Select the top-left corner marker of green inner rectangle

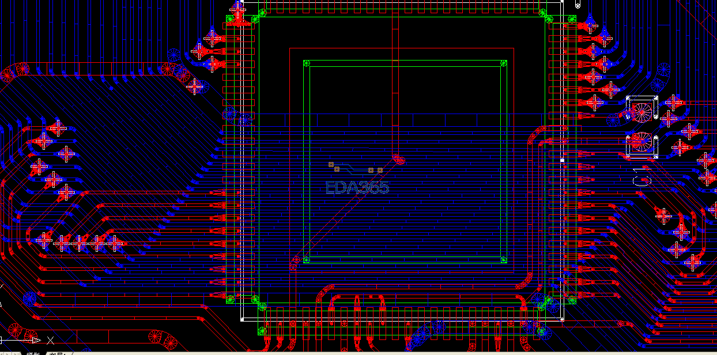307,63
